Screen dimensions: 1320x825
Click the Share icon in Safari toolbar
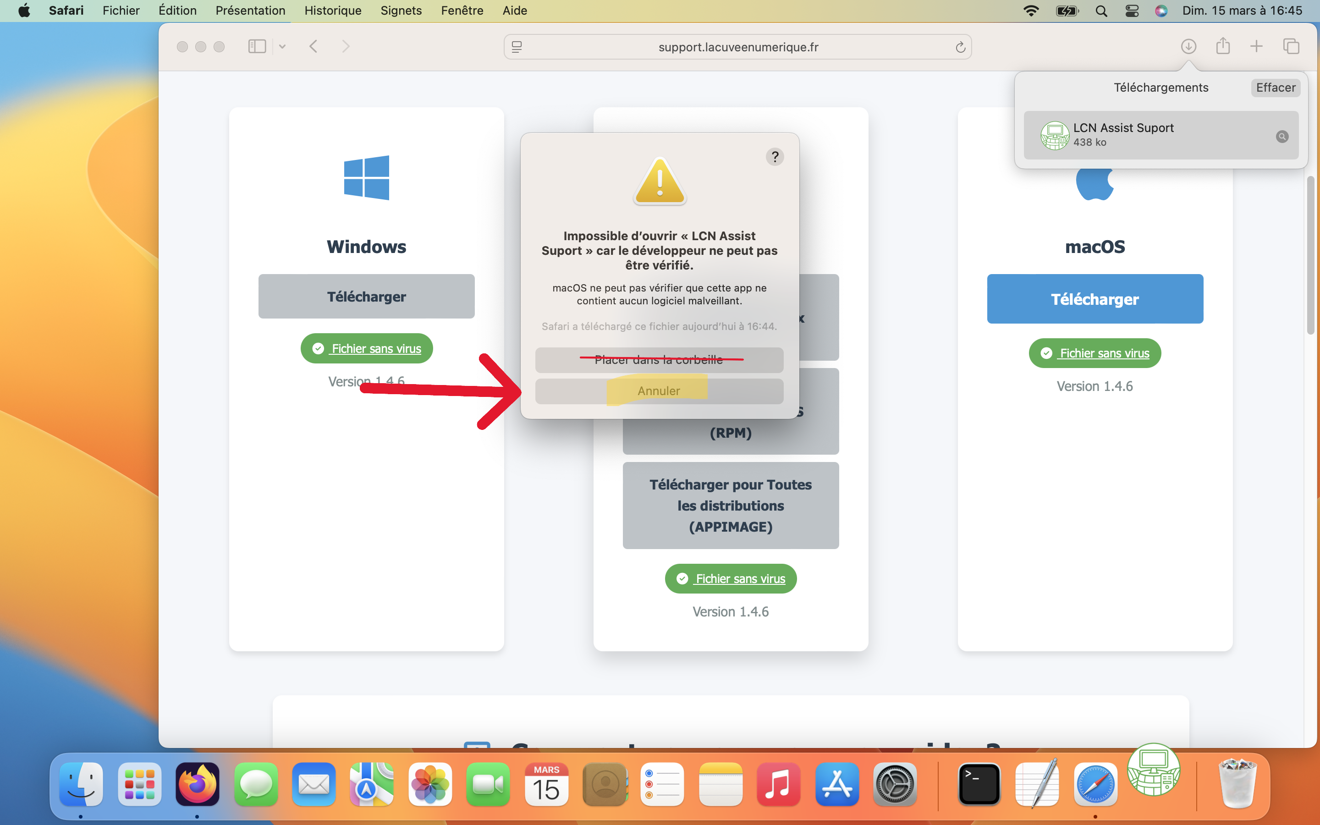click(1223, 46)
